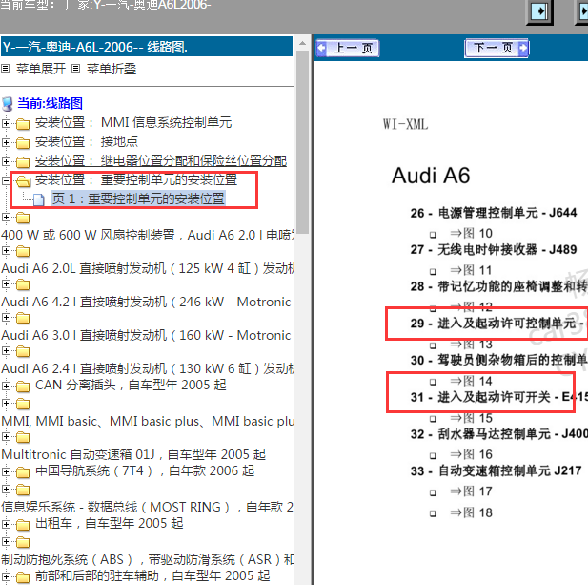Viewport: 588px width, 585px height.
Task: Click the folder icon above Audi A6 3.0 l 直接喷射发动机
Action: click(x=23, y=318)
